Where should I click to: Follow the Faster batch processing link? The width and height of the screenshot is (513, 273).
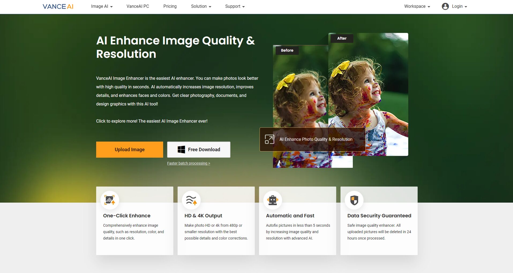(x=188, y=163)
